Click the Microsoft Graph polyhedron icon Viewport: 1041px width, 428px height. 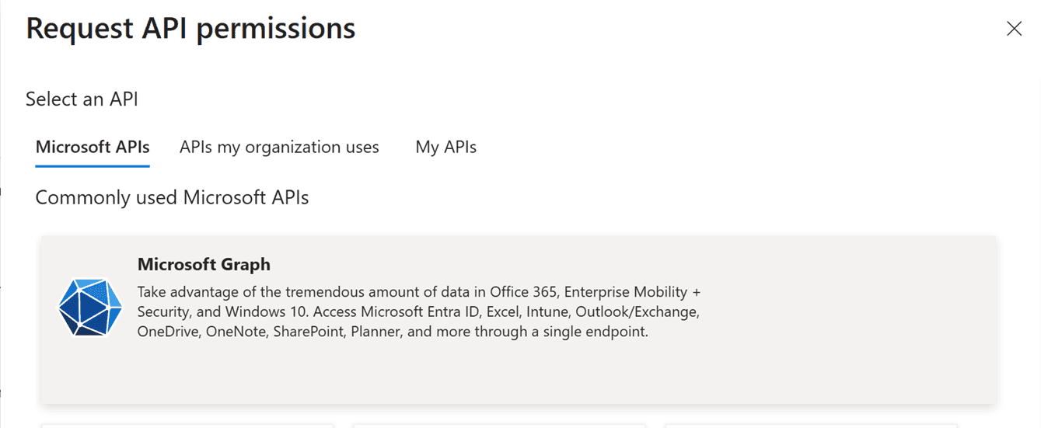pos(90,308)
